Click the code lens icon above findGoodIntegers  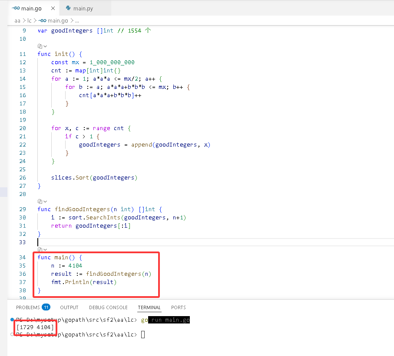[x=40, y=201]
